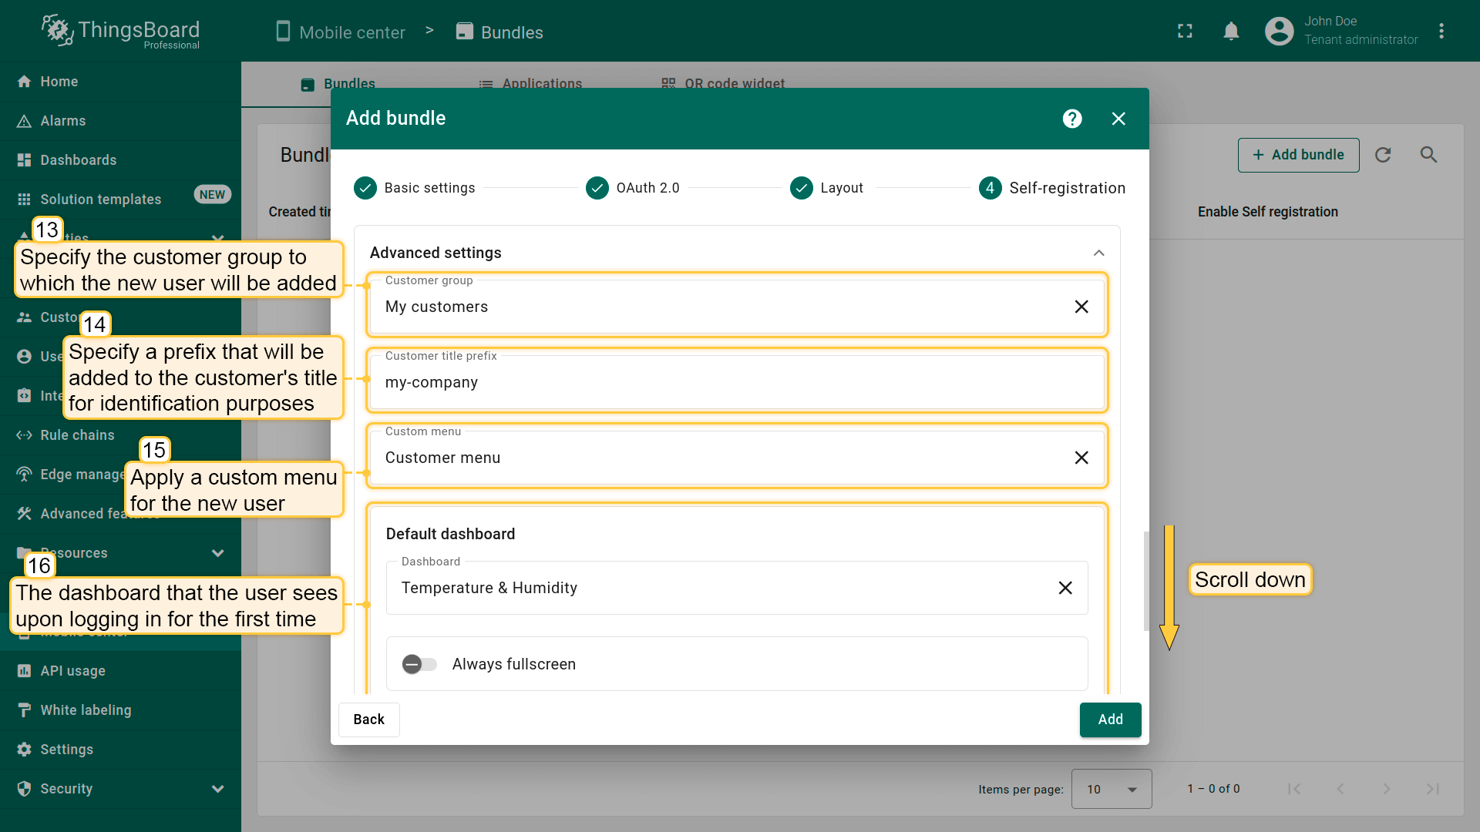Open Rule chains in the sidebar
The height and width of the screenshot is (832, 1480).
point(77,435)
